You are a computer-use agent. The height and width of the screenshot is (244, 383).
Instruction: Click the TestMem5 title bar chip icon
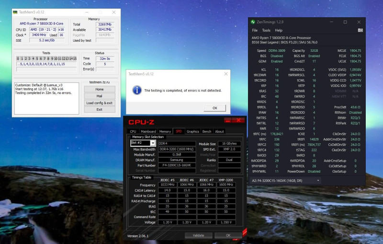(x=15, y=12)
